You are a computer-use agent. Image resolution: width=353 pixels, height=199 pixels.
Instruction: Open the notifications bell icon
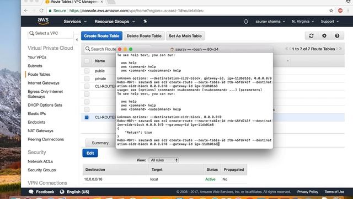tap(246, 22)
